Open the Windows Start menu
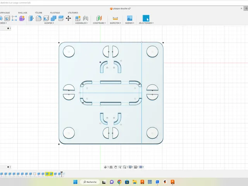Screen dimensions: 248x186 pos(76,182)
